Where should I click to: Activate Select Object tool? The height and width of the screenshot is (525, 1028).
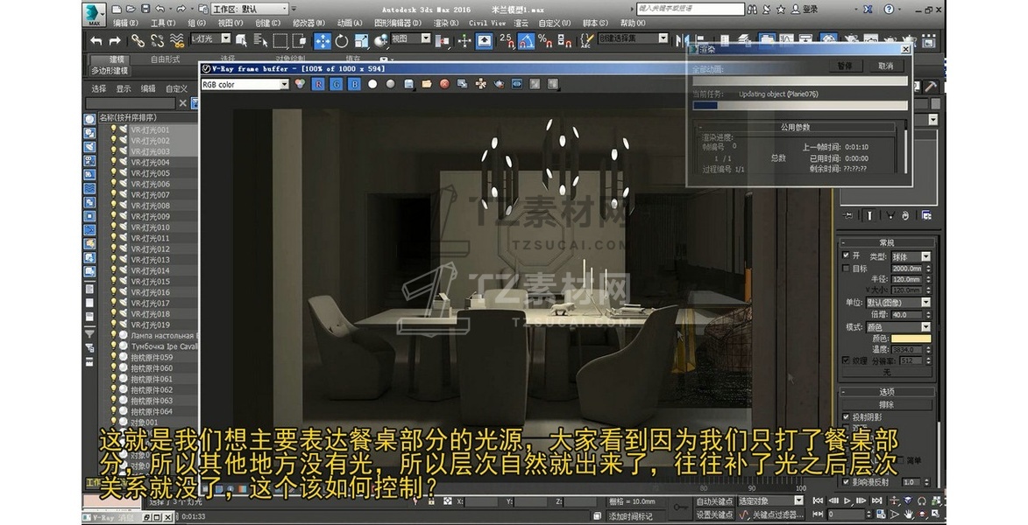tap(242, 40)
